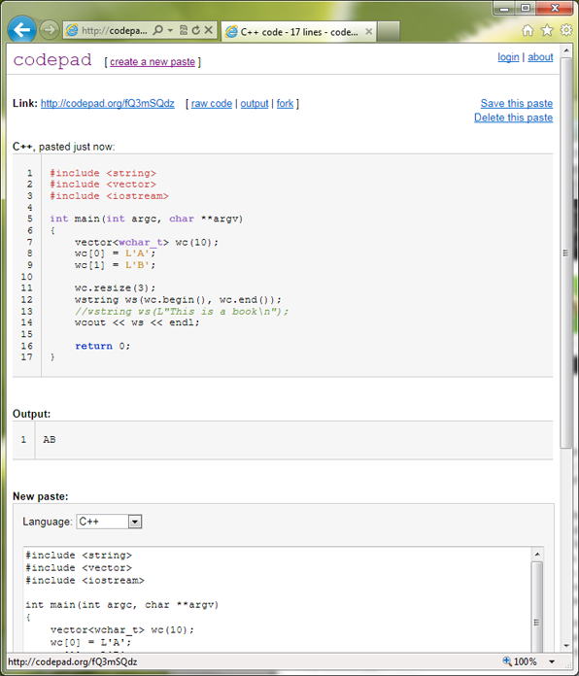Click inside the New paste code text area
The image size is (579, 676).
point(278,599)
